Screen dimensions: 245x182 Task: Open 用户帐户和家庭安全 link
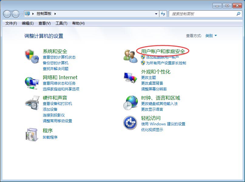point(163,51)
